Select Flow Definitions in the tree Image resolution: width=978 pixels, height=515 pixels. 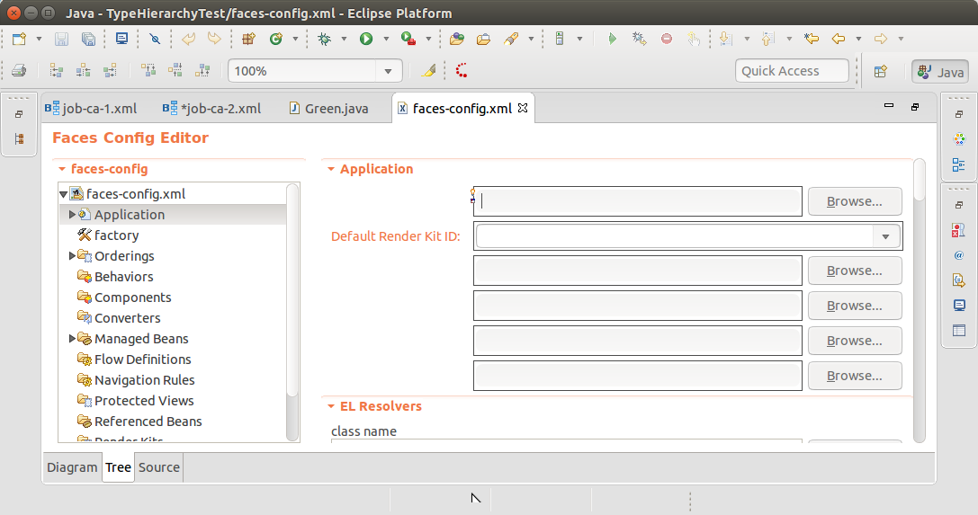142,360
